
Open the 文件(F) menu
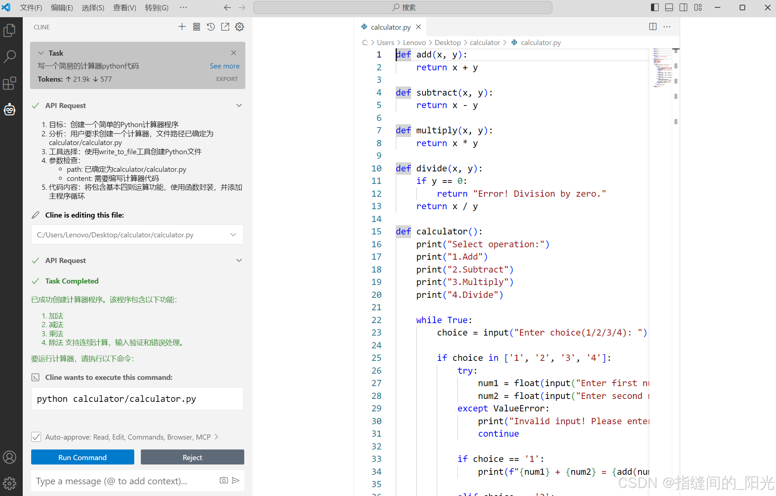coord(31,8)
